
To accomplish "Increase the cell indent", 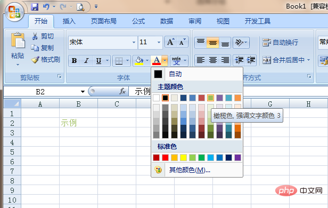I will click(x=251, y=60).
